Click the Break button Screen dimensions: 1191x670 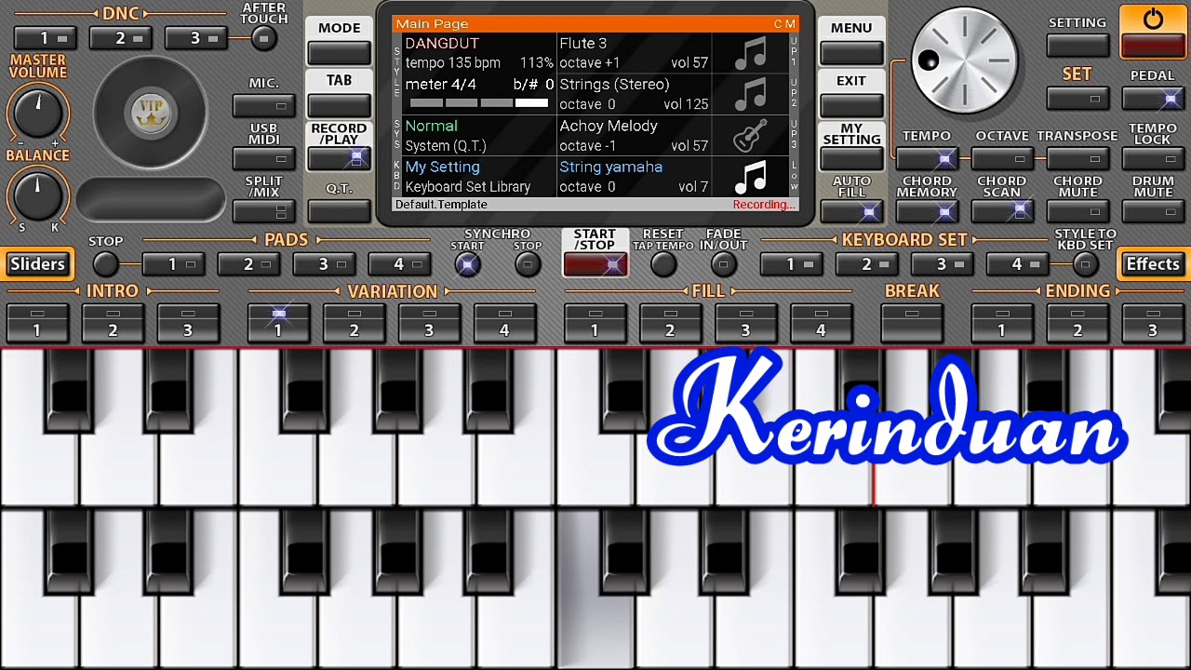(x=912, y=323)
